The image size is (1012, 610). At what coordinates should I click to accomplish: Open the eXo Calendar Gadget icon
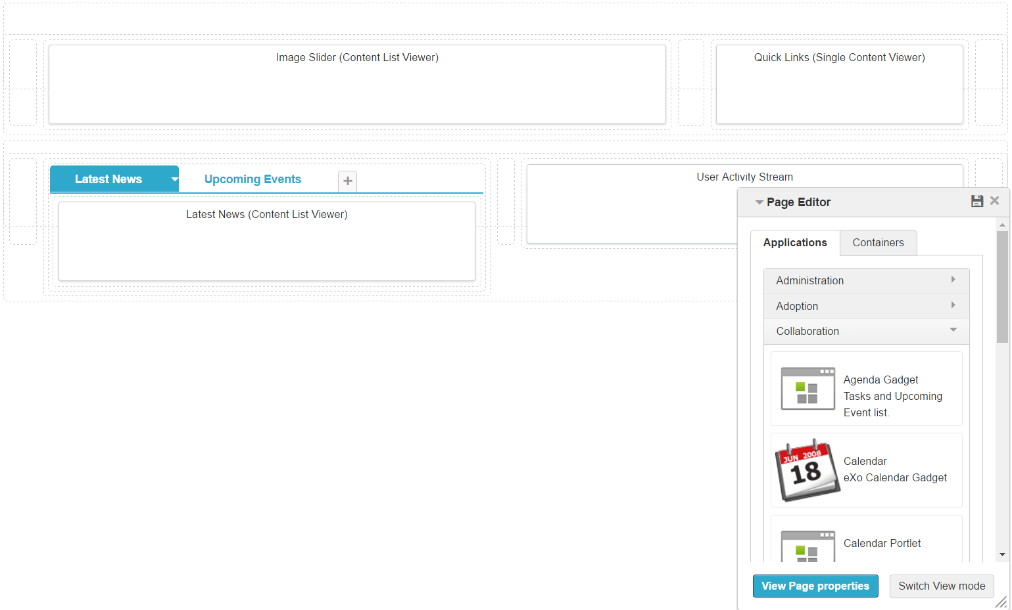[807, 470]
